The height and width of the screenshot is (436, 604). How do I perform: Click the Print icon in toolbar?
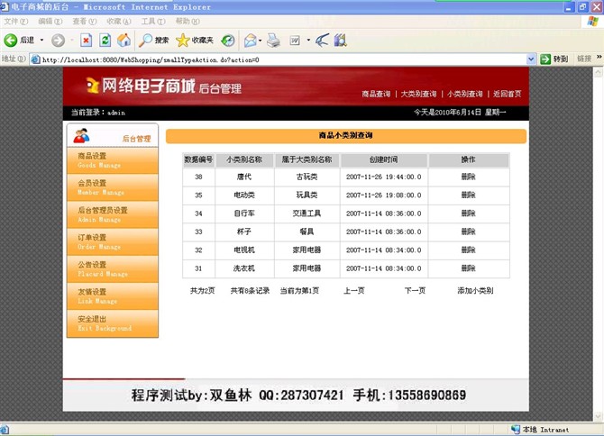273,41
